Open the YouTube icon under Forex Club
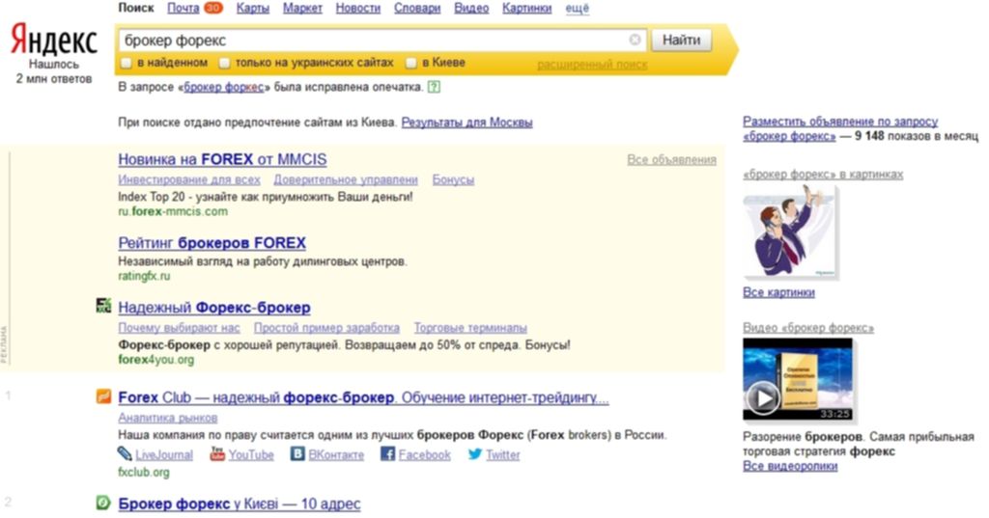 click(x=217, y=453)
